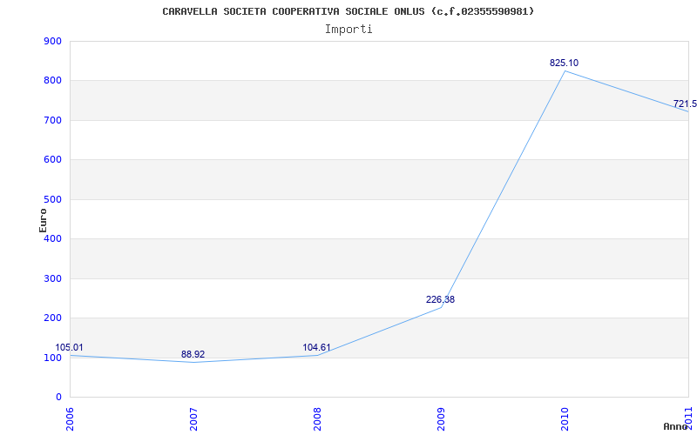The image size is (697, 435).
Task: Click the 825.10 data label
Action: pyautogui.click(x=564, y=63)
